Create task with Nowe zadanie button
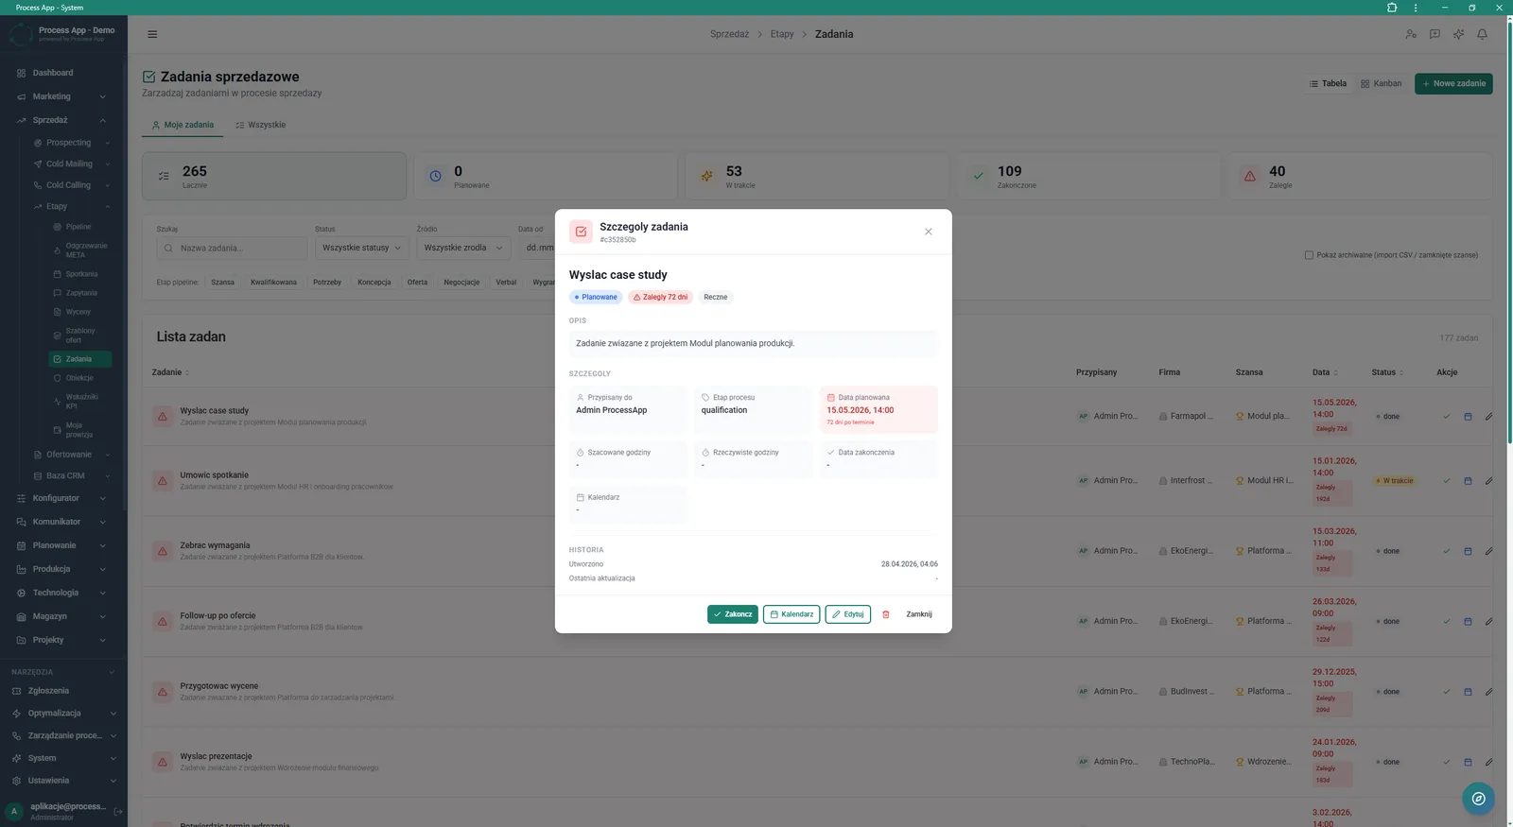 (x=1453, y=84)
